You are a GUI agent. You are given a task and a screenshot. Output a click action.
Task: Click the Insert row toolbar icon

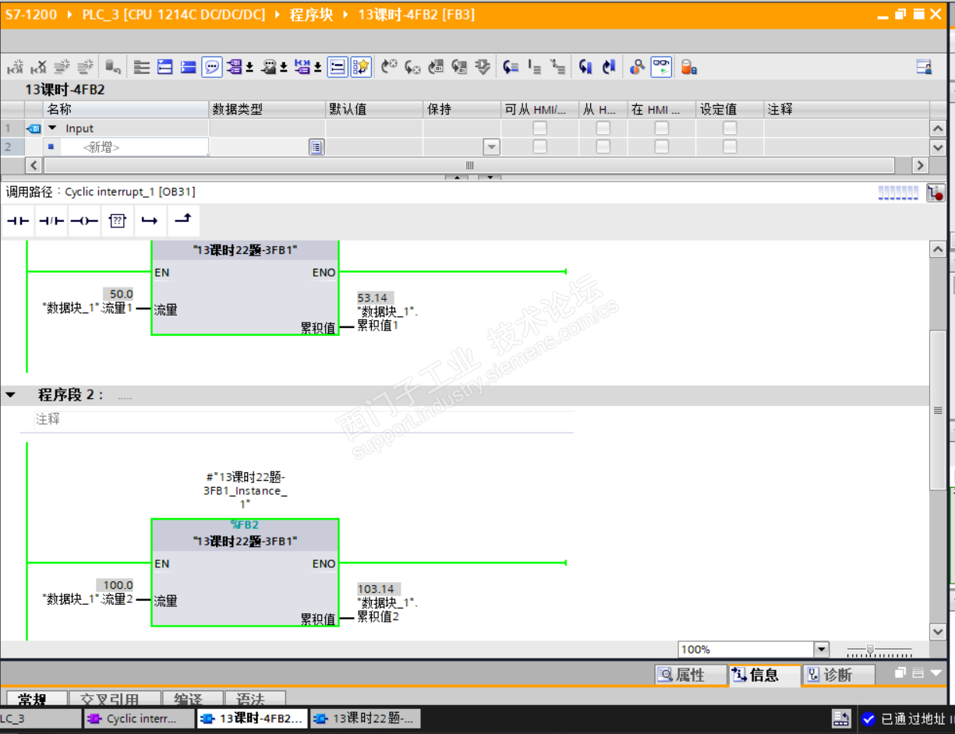click(62, 68)
